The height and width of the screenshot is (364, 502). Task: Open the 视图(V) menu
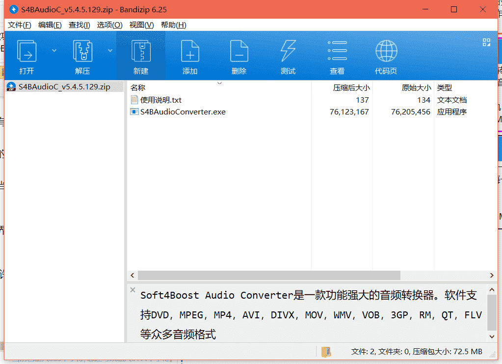click(x=141, y=25)
